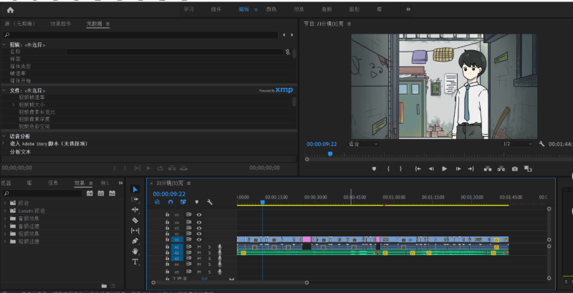
Task: Open the comparison view icon in Program monitor
Action: 528,169
